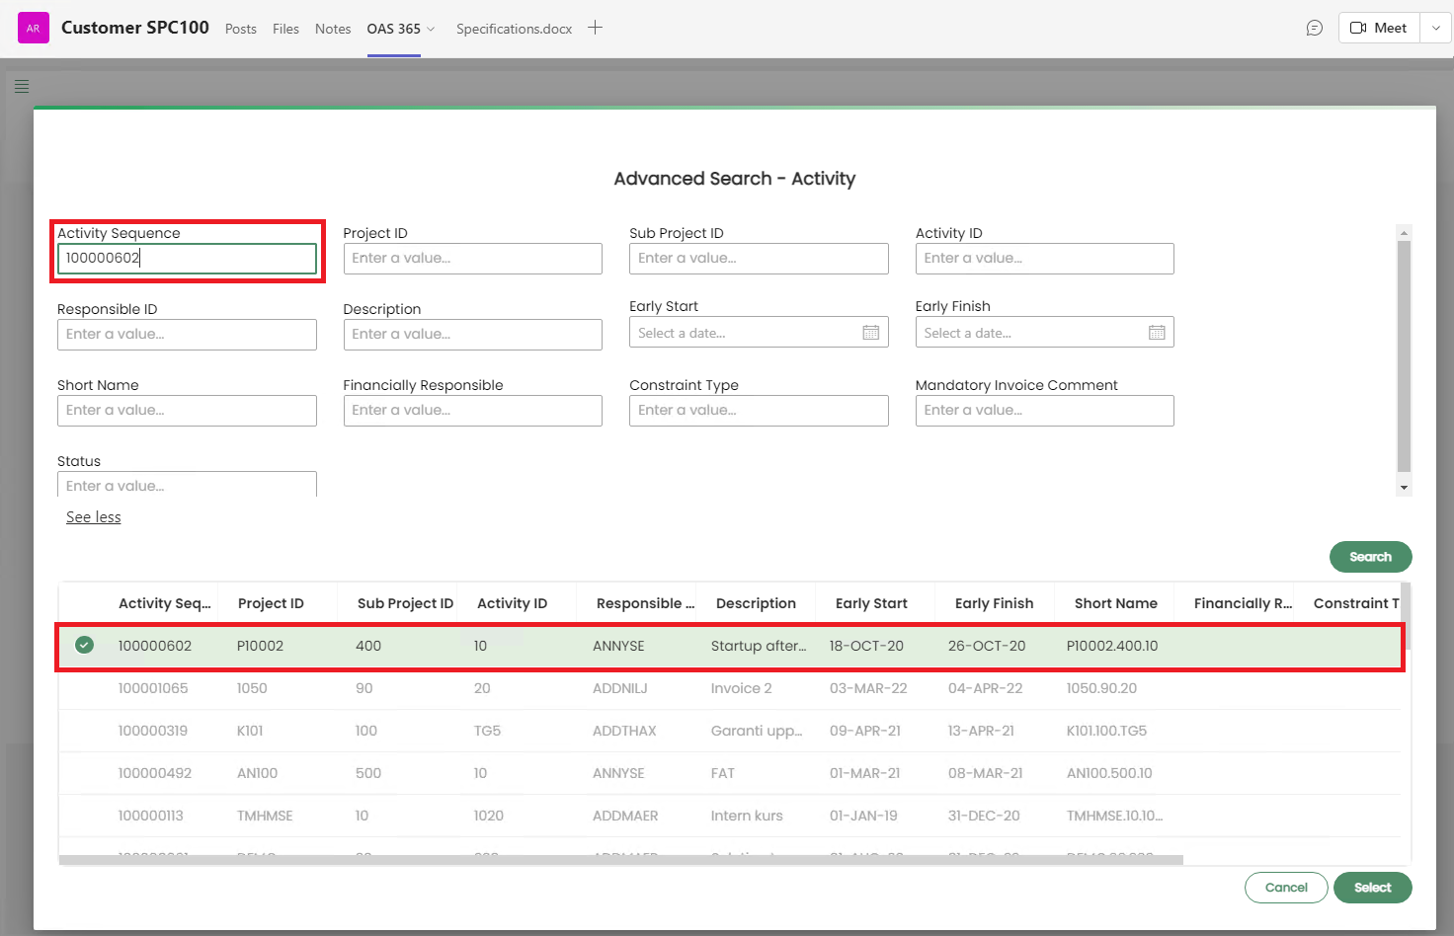Click the search form scroll down arrow
This screenshot has width=1454, height=936.
pyautogui.click(x=1404, y=488)
